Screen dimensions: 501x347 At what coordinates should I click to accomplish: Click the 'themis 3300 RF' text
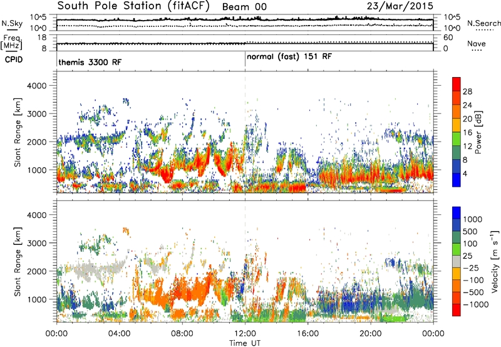[90, 62]
